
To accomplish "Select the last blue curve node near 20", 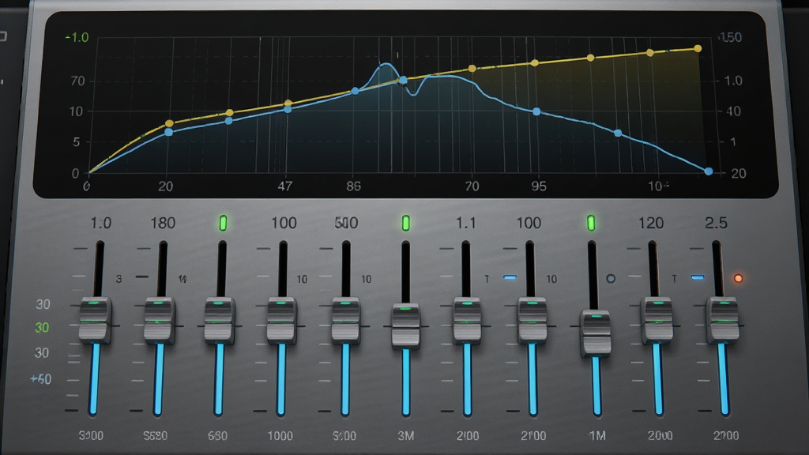I will [x=709, y=171].
